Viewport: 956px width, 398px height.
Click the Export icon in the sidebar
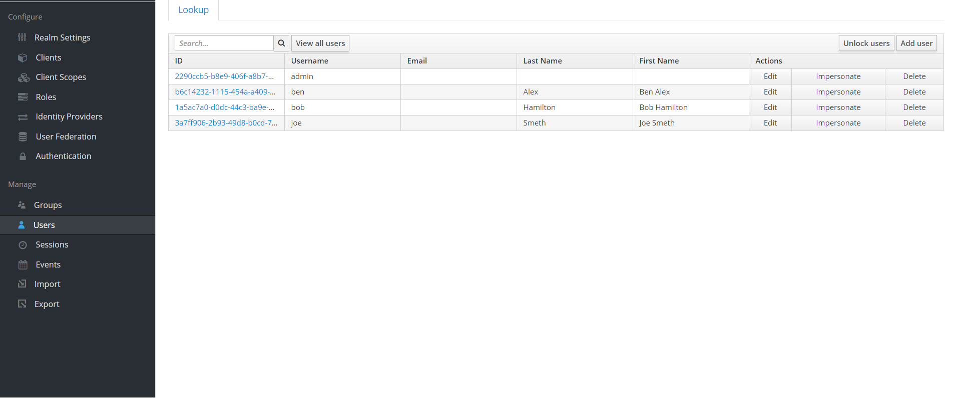[x=23, y=303]
